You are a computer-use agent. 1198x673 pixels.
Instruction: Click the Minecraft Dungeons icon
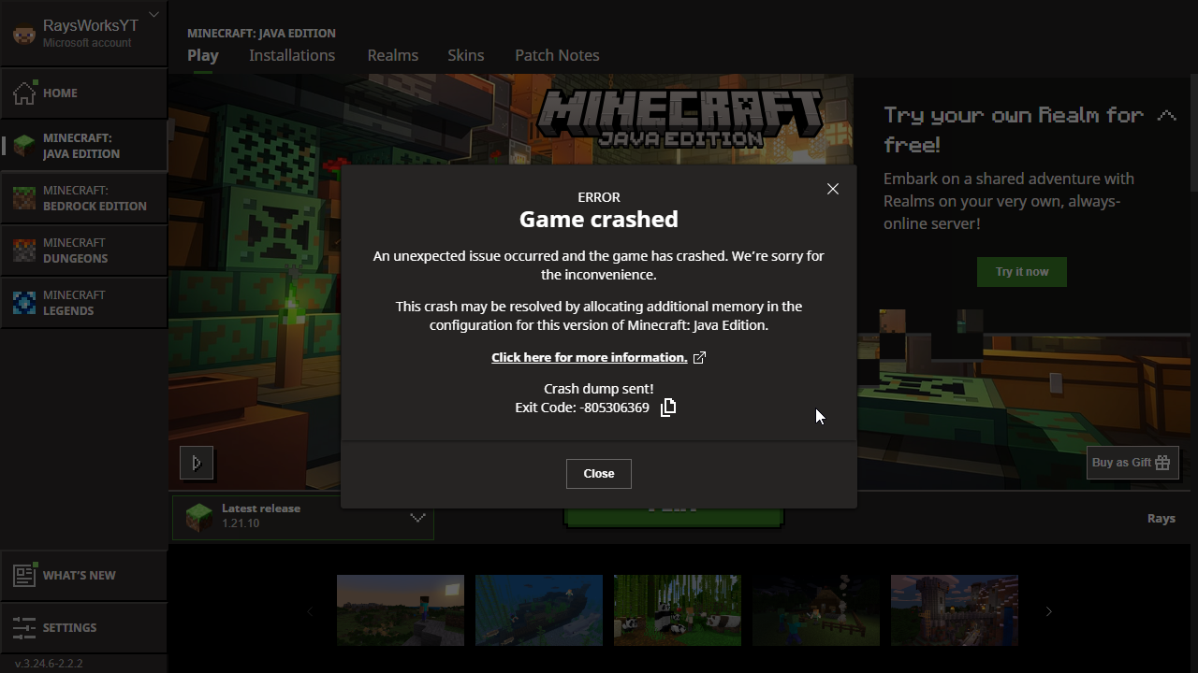tap(23, 250)
